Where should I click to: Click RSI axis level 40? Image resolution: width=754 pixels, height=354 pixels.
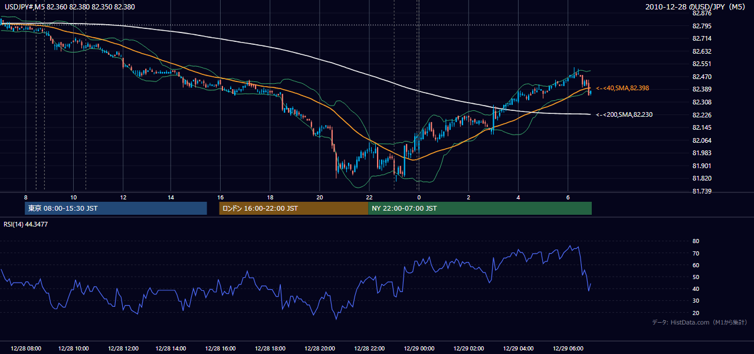pos(696,289)
